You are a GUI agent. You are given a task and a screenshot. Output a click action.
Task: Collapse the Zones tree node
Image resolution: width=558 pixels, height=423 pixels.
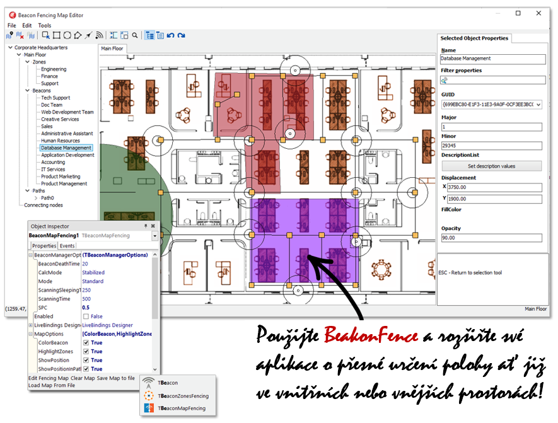tap(27, 62)
